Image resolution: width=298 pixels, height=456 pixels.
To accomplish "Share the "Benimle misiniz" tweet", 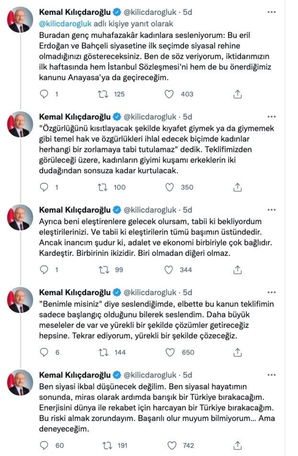I will (x=237, y=352).
